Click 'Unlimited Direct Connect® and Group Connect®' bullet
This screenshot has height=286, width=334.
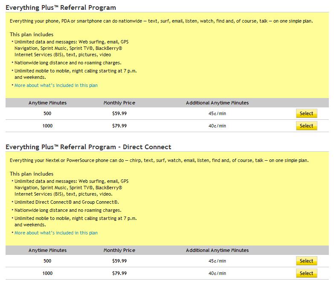click(67, 202)
